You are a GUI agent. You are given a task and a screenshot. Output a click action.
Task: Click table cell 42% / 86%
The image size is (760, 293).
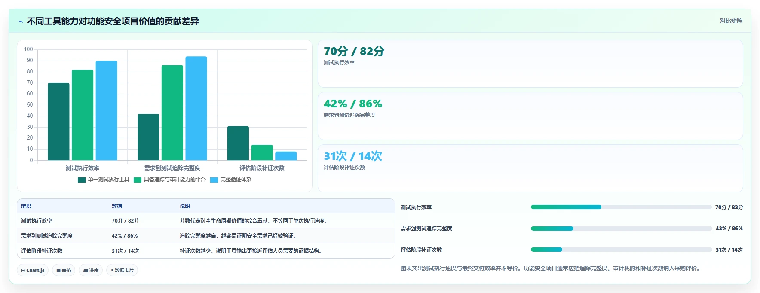(125, 236)
